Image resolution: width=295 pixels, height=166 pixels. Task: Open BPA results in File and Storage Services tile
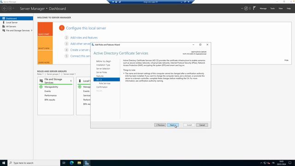click(x=50, y=100)
